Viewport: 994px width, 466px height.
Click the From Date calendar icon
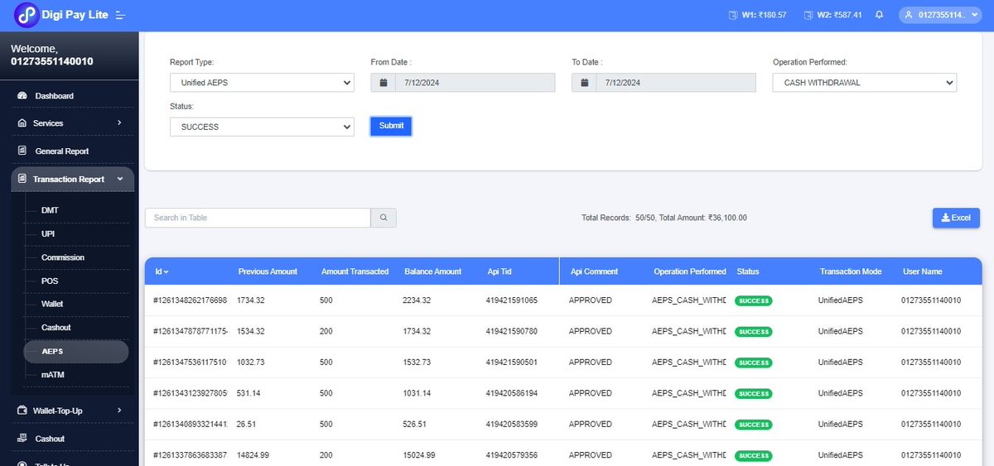[384, 83]
